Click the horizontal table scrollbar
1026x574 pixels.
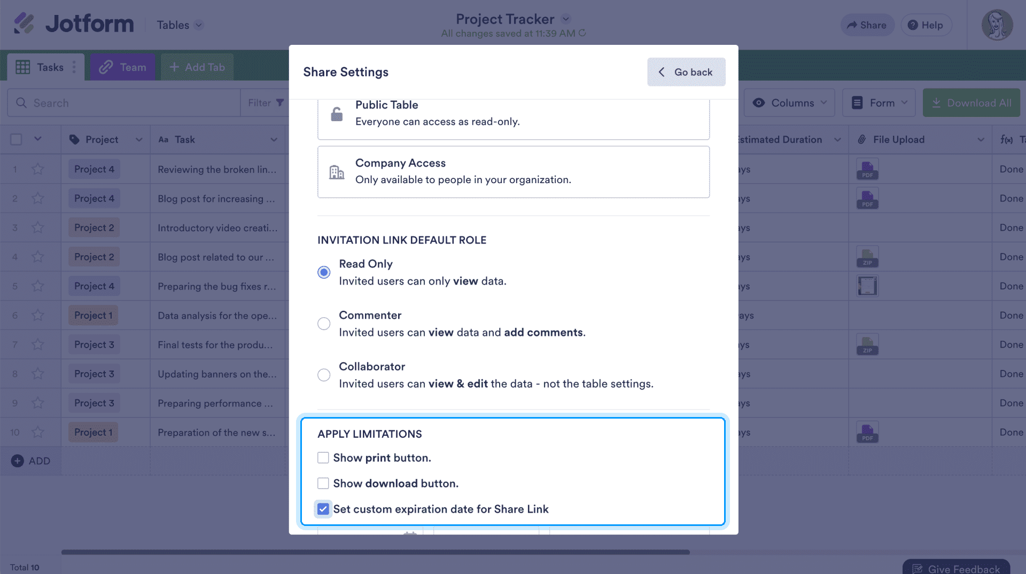pyautogui.click(x=375, y=552)
